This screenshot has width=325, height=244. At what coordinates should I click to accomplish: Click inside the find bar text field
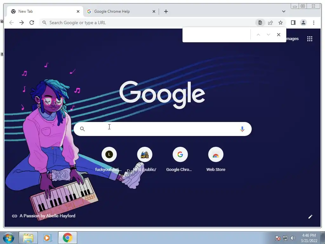point(216,35)
